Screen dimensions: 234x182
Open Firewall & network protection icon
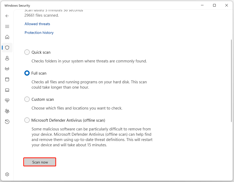pos(7,69)
